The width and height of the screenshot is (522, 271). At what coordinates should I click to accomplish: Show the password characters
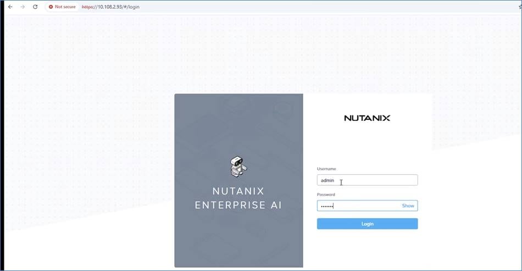coord(408,206)
